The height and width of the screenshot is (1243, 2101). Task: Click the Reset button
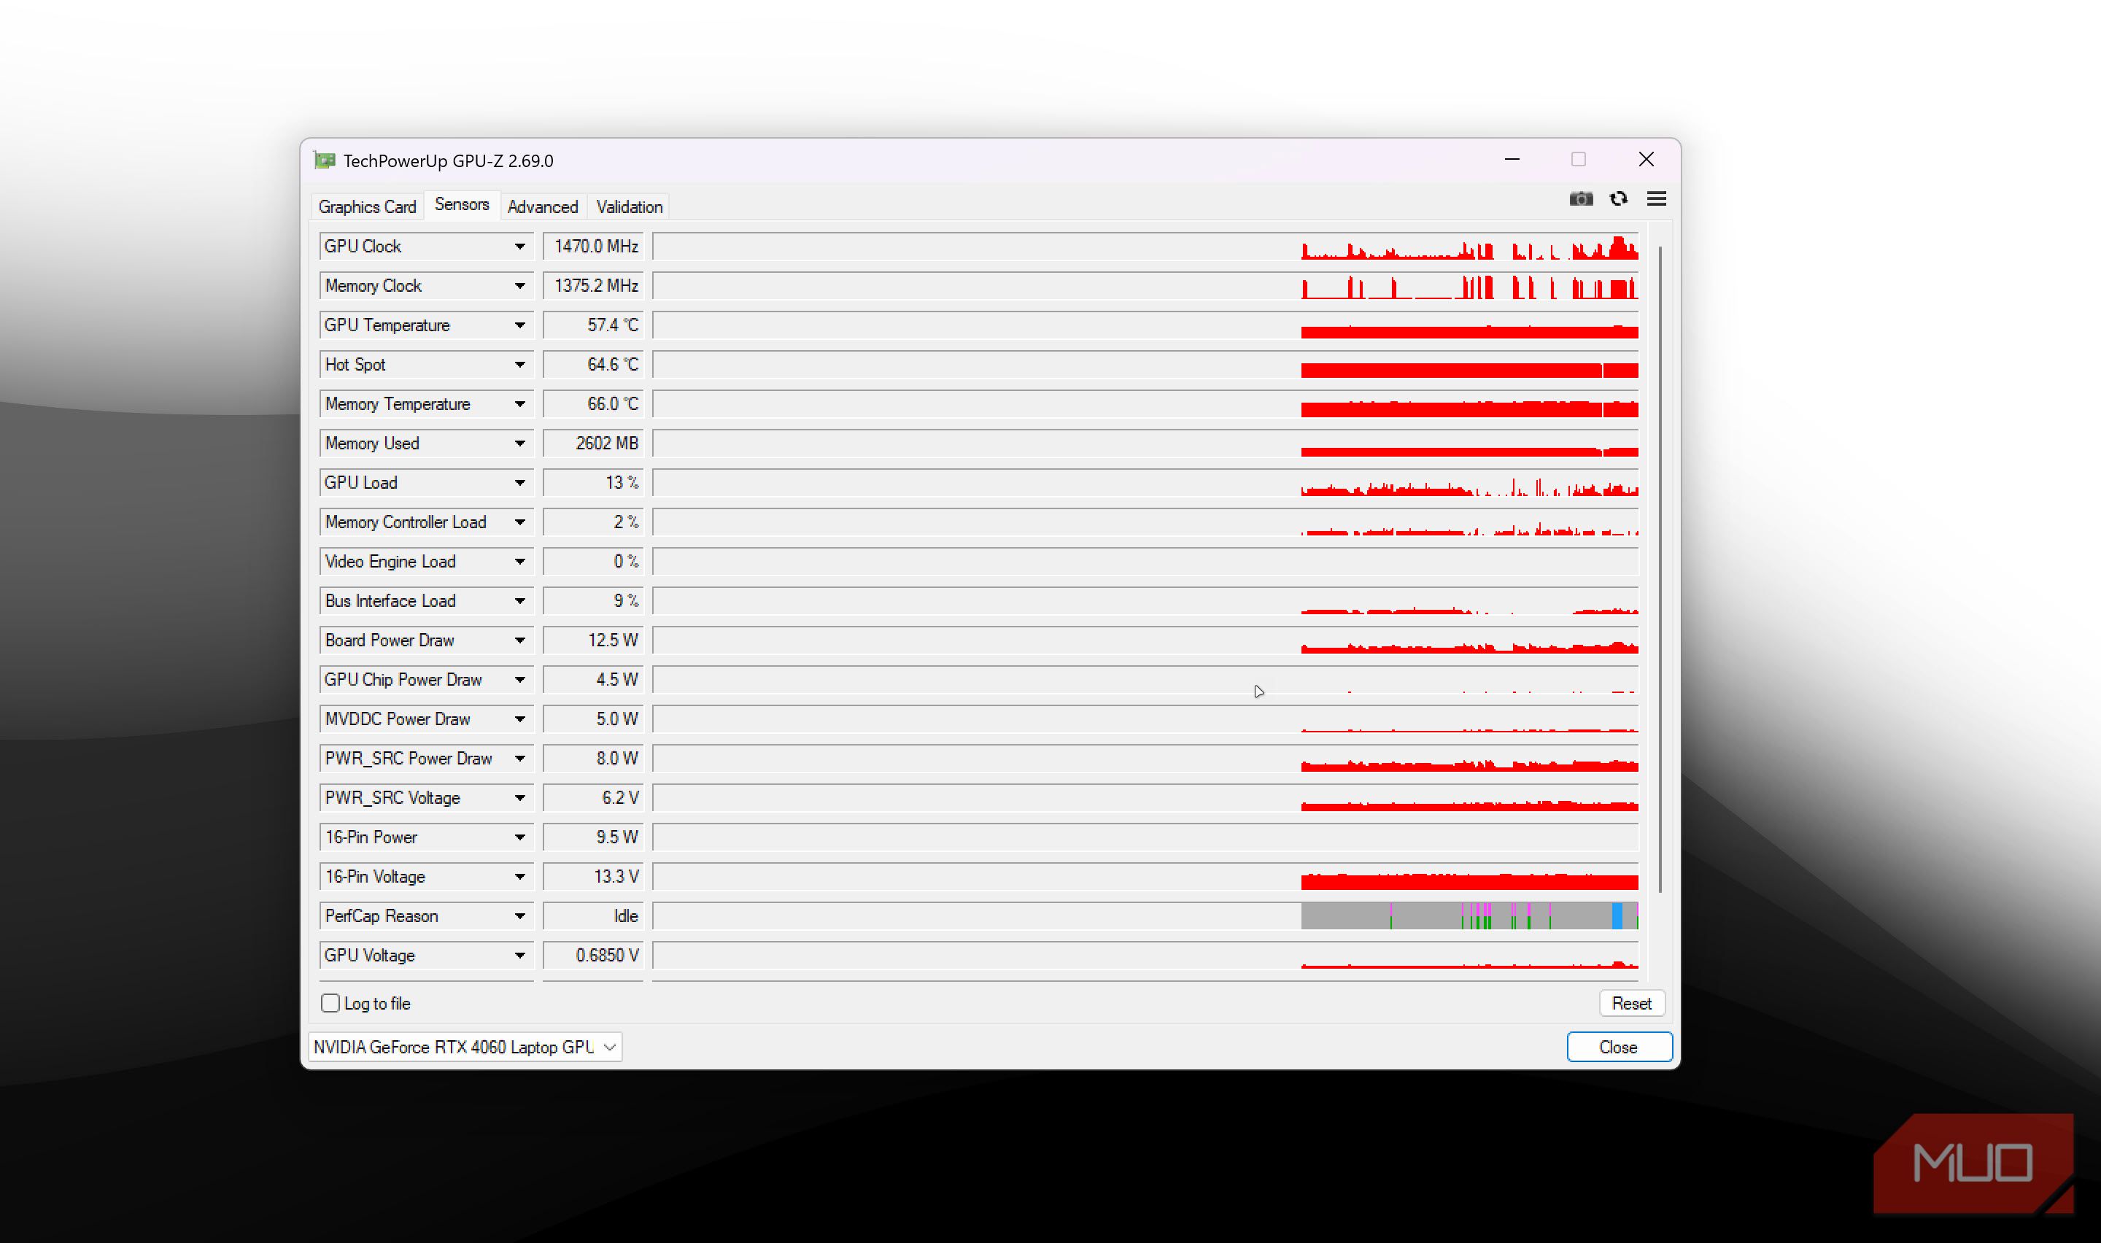[1631, 1004]
